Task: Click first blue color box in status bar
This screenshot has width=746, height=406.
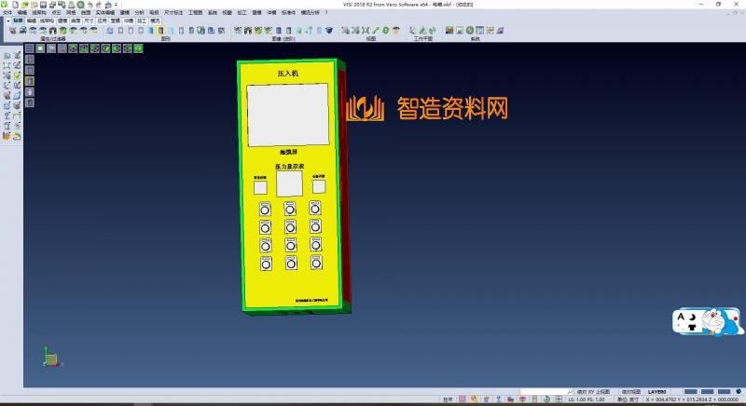Action: click(x=690, y=392)
